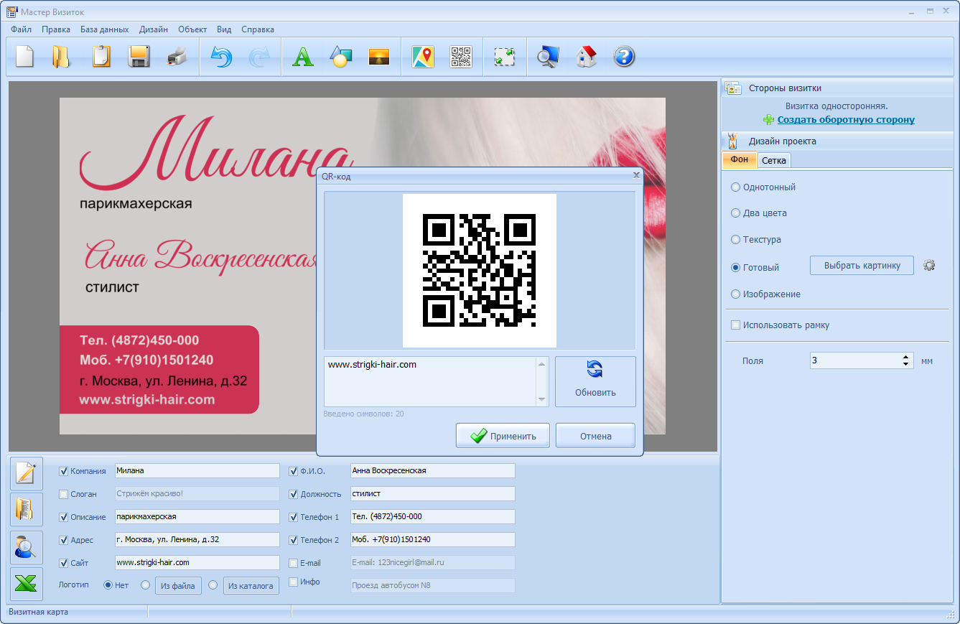Create a new blank card from toolbar
This screenshot has width=960, height=624.
(x=25, y=56)
